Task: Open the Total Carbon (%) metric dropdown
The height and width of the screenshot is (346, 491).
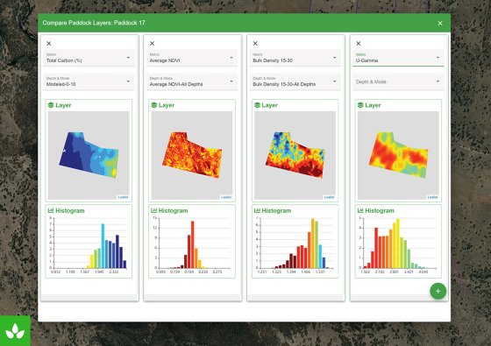Action: click(x=89, y=58)
